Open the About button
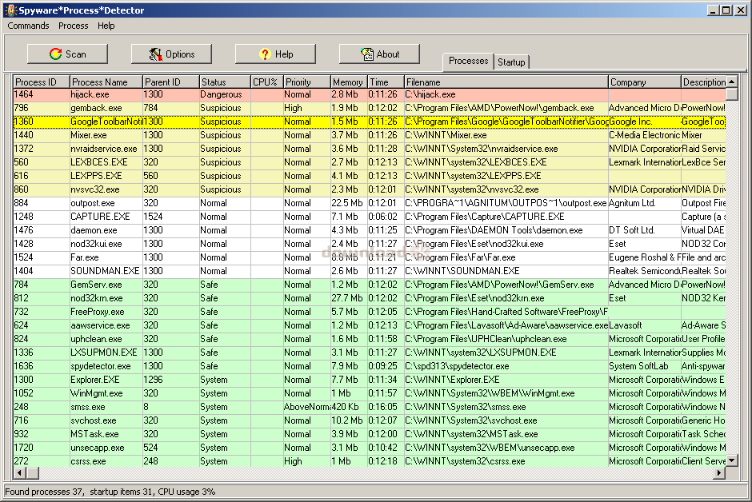The image size is (752, 502). [x=379, y=54]
